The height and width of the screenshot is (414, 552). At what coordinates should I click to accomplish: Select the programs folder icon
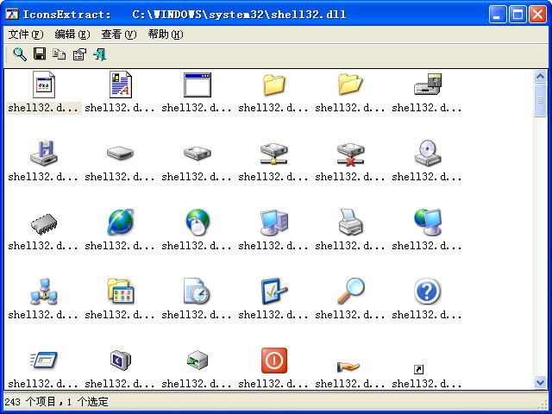click(121, 292)
